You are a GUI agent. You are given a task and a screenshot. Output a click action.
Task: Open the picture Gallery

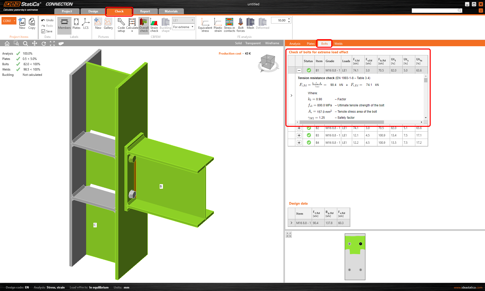click(108, 25)
